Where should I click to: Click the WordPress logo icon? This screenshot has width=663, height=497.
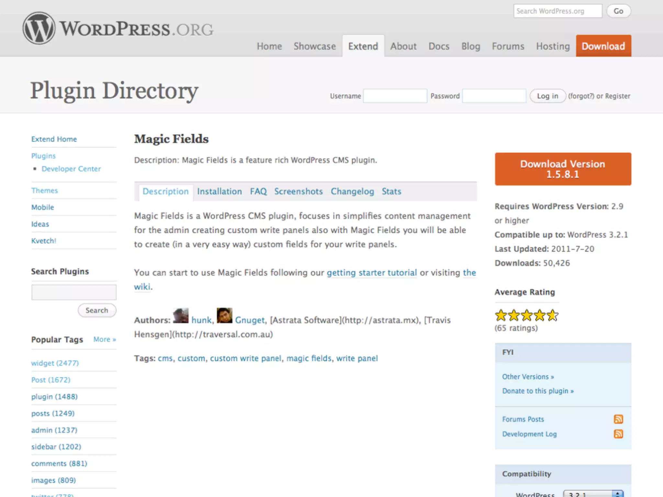[39, 28]
